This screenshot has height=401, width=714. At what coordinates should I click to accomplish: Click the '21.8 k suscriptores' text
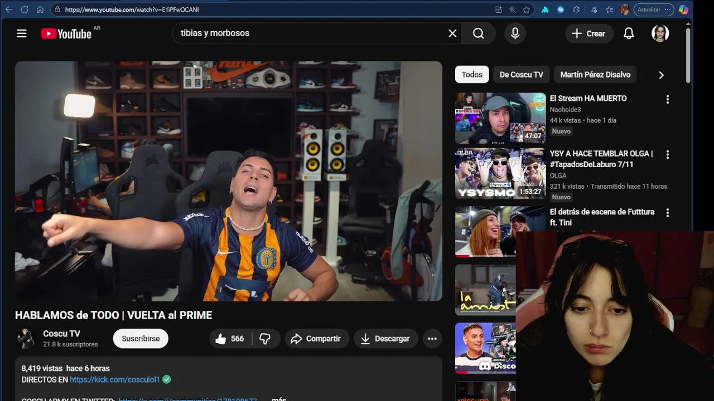(x=70, y=344)
